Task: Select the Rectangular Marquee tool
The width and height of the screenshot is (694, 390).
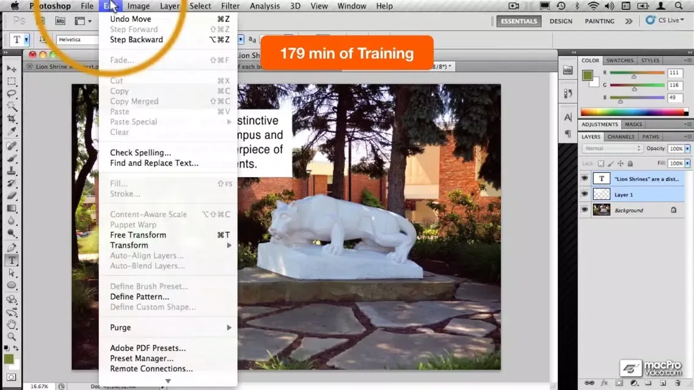Action: 12,81
